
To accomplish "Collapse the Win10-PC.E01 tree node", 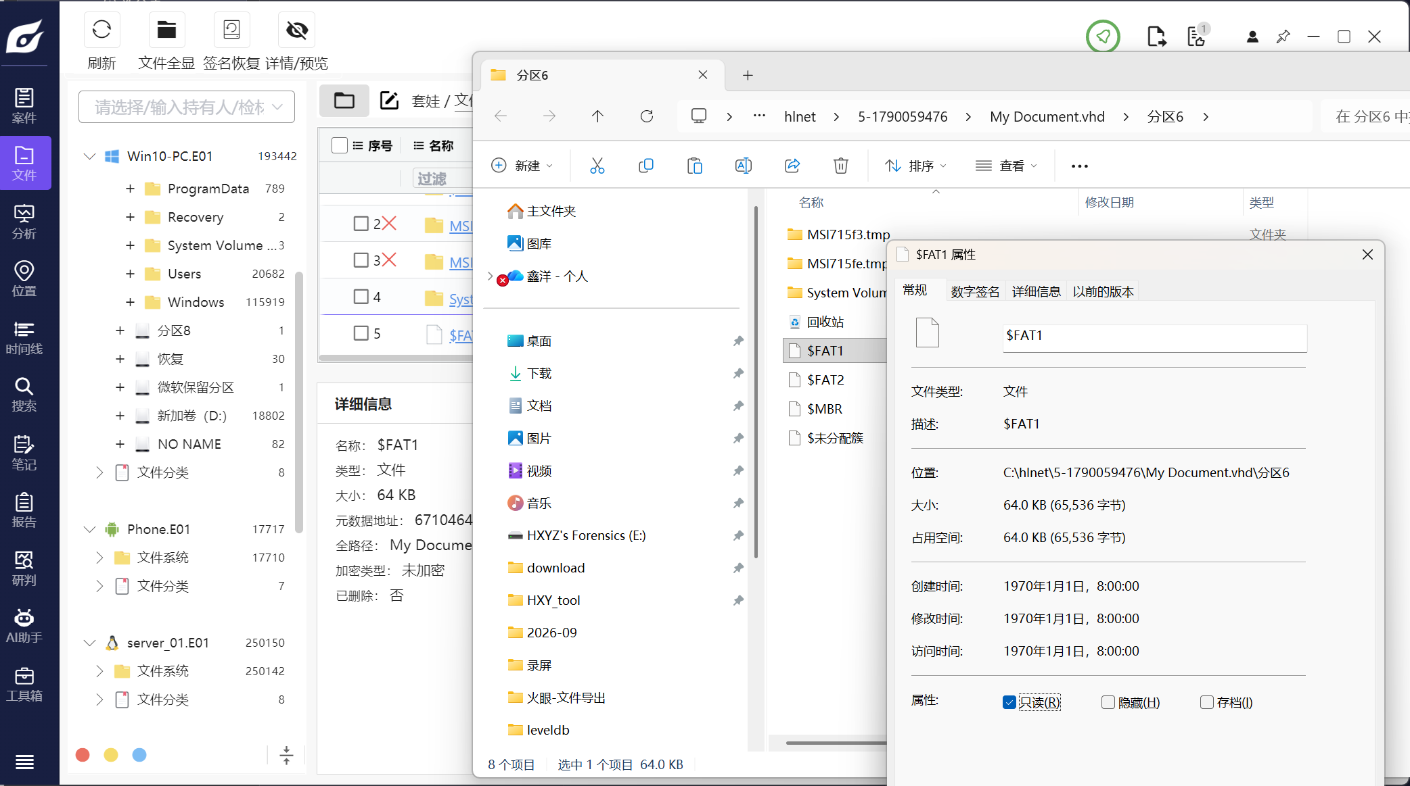I will 89,156.
